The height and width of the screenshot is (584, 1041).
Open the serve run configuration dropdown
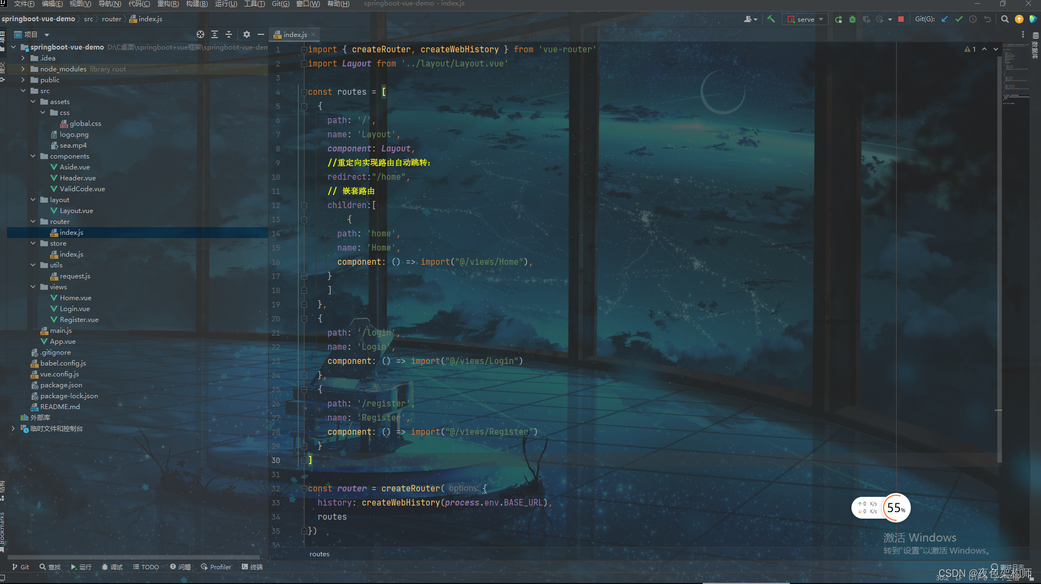pos(806,19)
